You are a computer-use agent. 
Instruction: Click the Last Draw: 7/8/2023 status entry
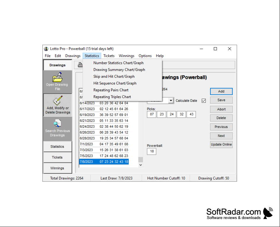[x=116, y=178]
